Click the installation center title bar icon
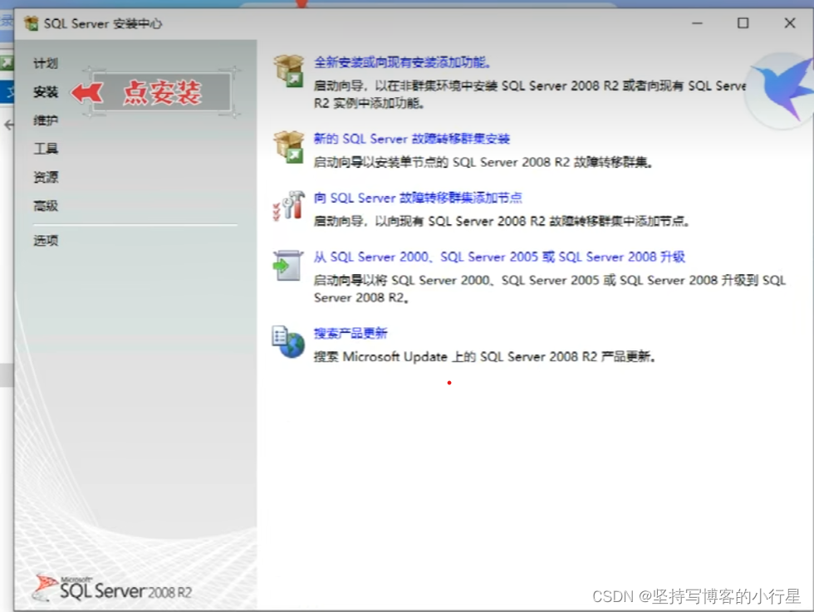This screenshot has width=814, height=612. [x=28, y=23]
